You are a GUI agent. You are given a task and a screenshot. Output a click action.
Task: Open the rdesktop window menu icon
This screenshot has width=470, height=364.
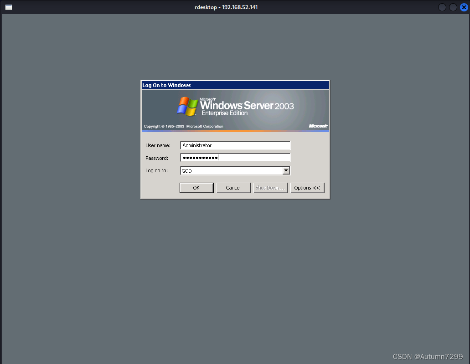[9, 7]
